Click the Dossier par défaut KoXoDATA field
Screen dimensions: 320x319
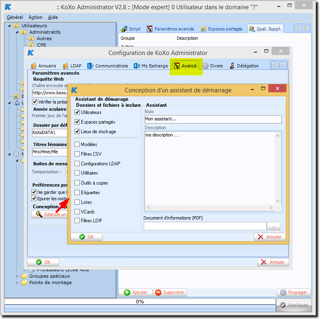coord(50,132)
